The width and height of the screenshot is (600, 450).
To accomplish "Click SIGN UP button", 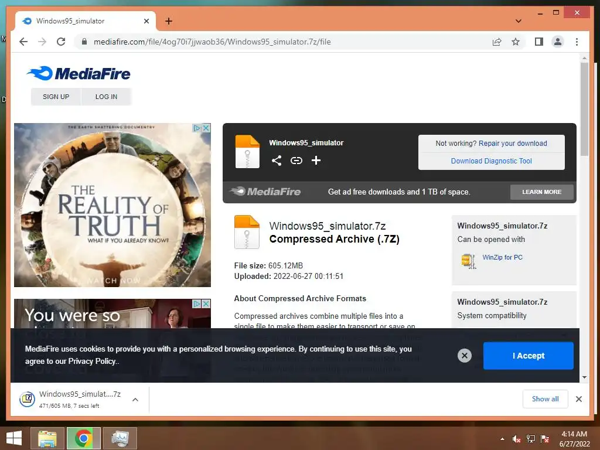I will point(56,97).
